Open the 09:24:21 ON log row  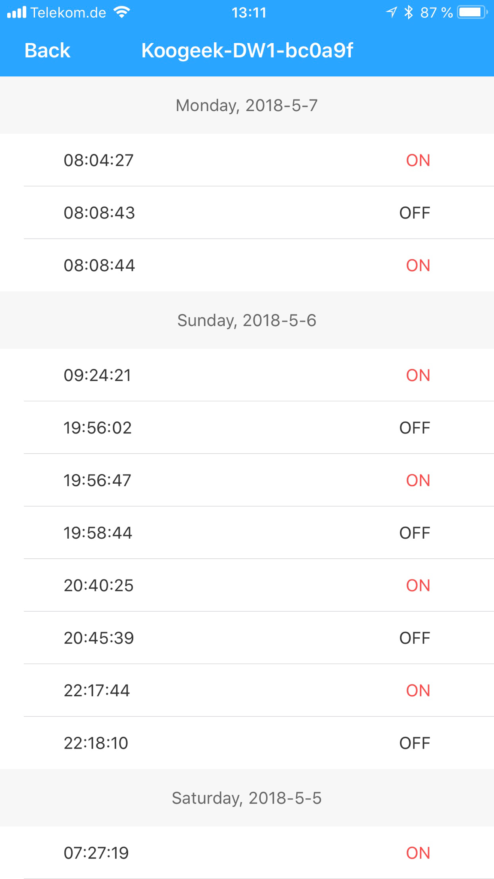coord(247,375)
